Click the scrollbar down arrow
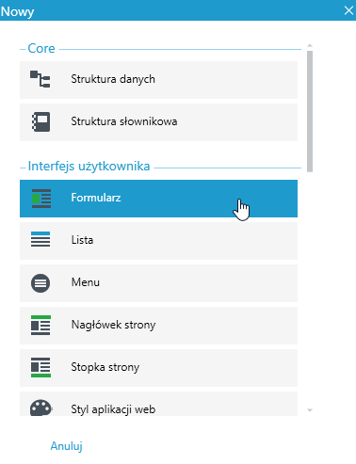The image size is (356, 464). tap(310, 410)
